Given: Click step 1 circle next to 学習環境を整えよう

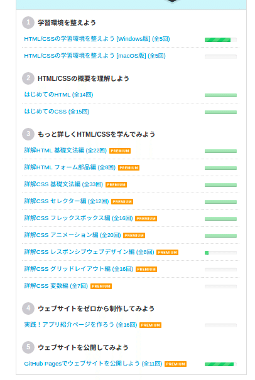Looking at the screenshot, I should point(28,23).
